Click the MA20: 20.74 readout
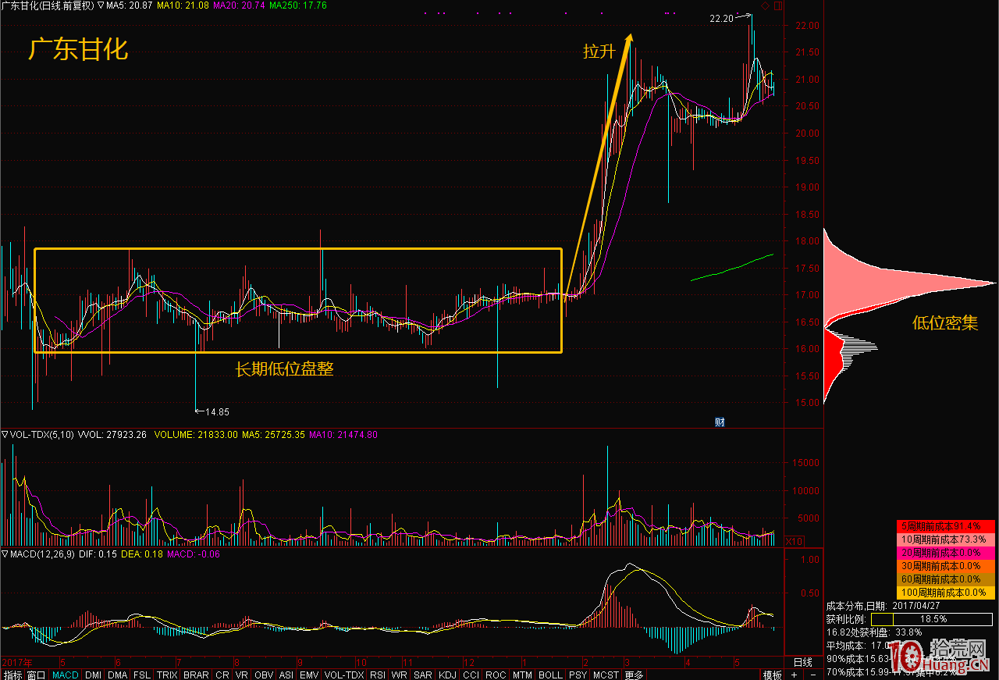The image size is (999, 680). tap(240, 5)
